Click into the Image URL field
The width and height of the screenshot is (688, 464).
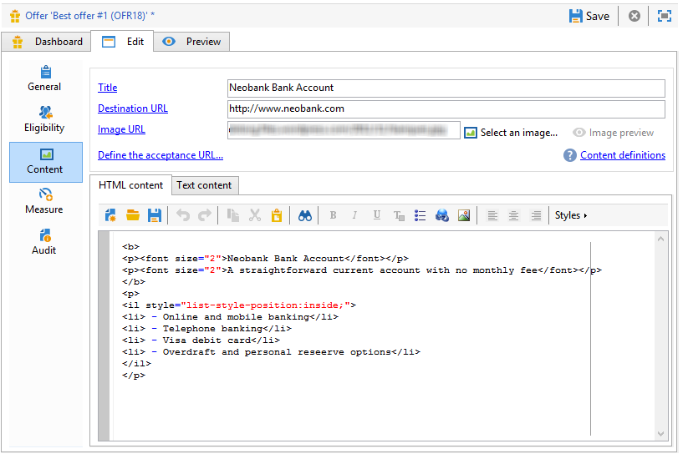coord(344,130)
